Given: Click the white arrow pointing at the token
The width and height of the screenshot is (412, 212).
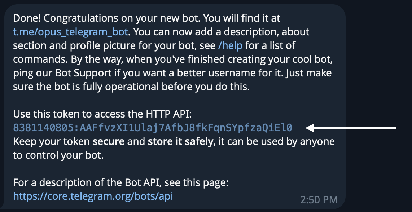Looking at the screenshot, I should point(351,128).
